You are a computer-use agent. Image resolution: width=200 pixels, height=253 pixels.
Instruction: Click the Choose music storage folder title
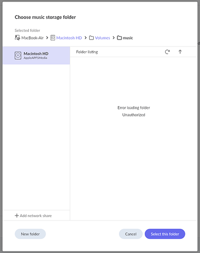[x=45, y=17]
